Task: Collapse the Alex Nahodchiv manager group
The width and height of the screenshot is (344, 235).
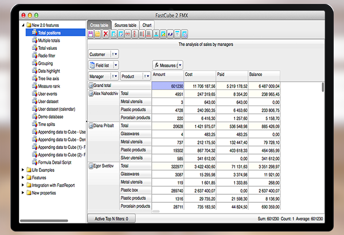Action: (x=91, y=93)
